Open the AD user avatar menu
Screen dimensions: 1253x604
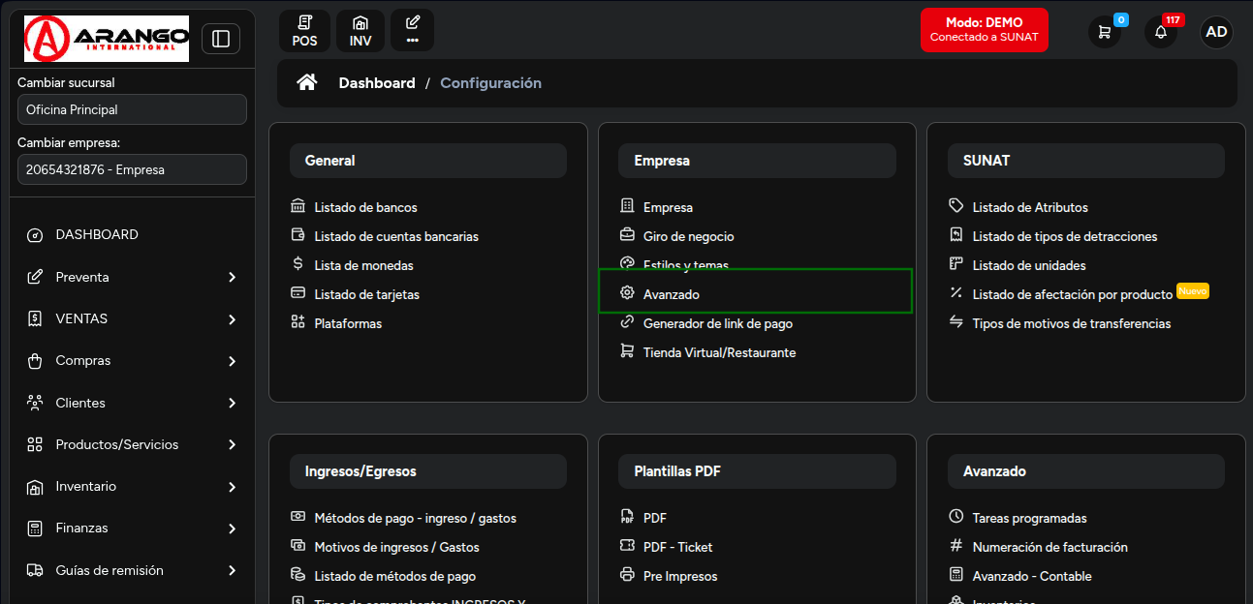click(1216, 32)
